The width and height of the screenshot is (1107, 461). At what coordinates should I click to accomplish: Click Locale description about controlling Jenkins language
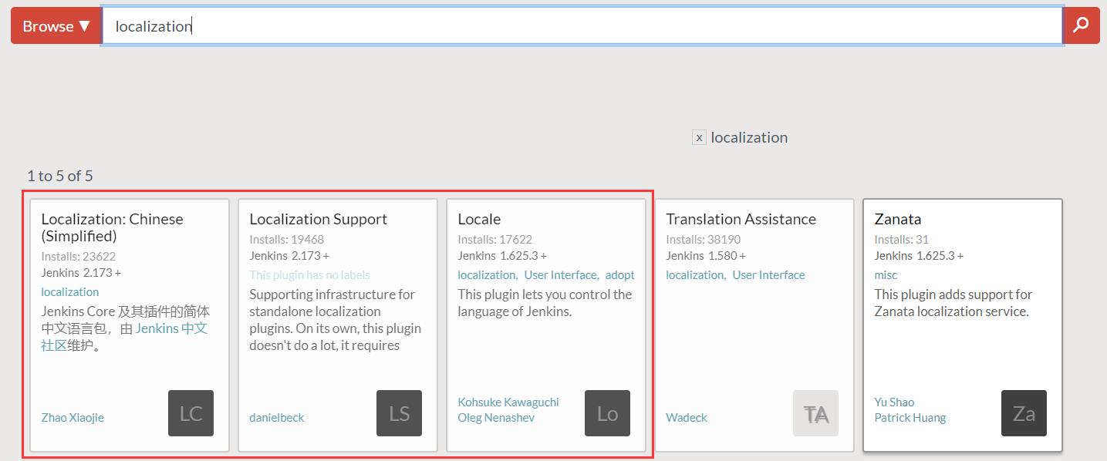pyautogui.click(x=545, y=303)
